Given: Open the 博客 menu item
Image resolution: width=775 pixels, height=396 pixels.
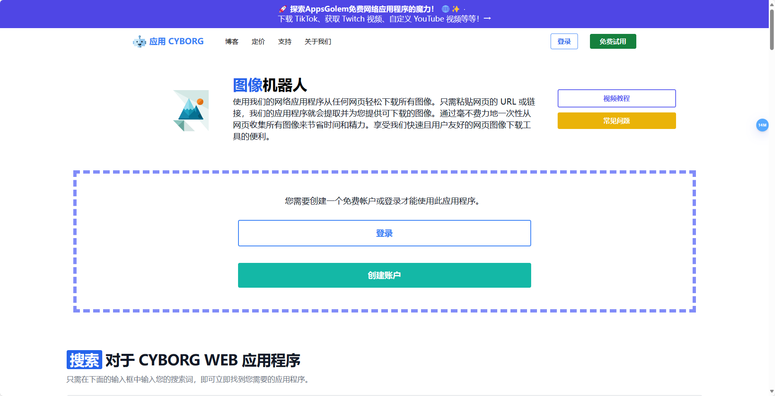Looking at the screenshot, I should pos(232,41).
